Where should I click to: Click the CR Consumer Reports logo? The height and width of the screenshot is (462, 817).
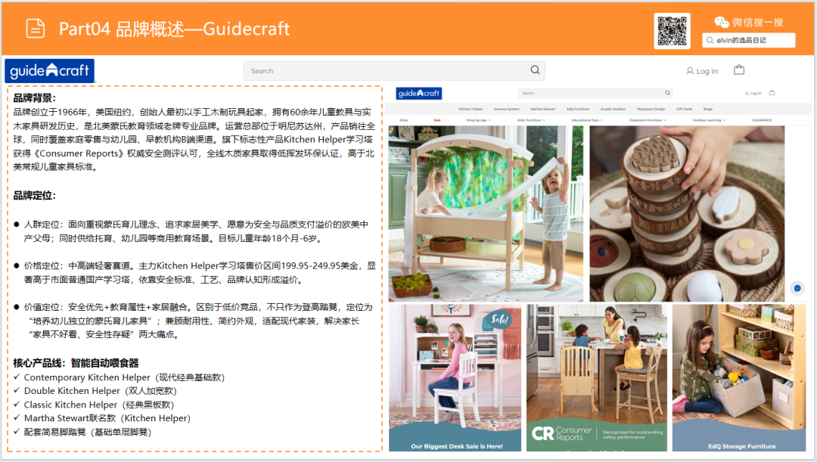pos(561,433)
